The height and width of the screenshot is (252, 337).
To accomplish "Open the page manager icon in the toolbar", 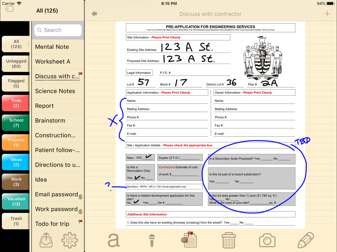I will [x=190, y=240].
